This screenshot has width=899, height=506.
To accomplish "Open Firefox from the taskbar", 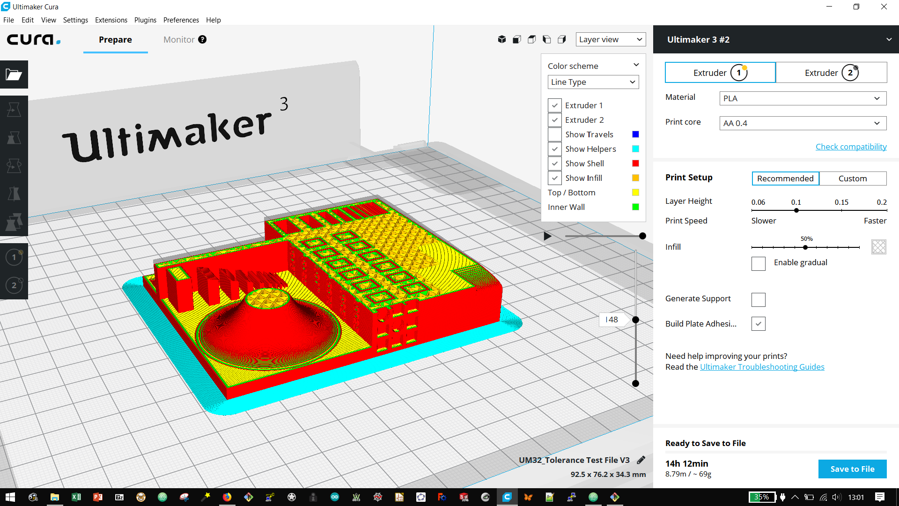I will coord(227,497).
